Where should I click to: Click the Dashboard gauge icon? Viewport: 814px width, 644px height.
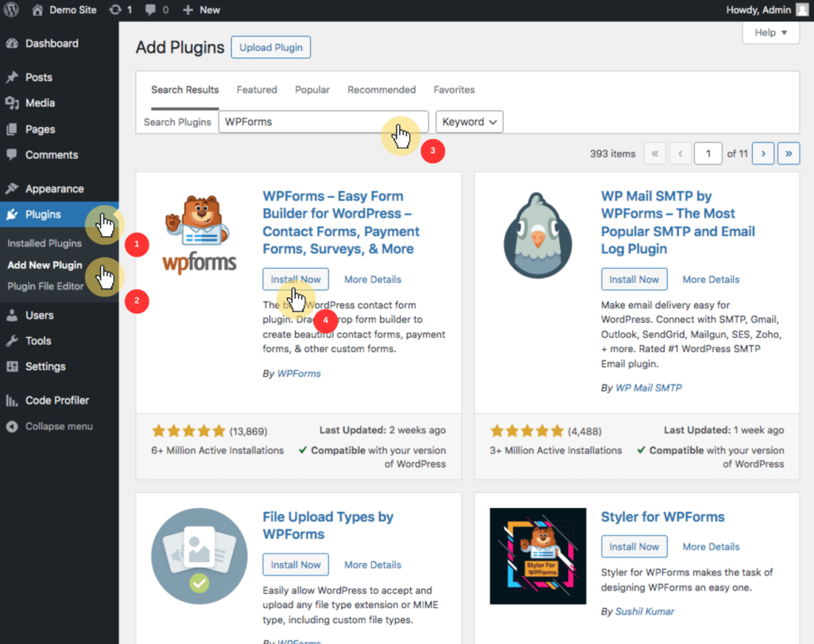click(x=12, y=44)
